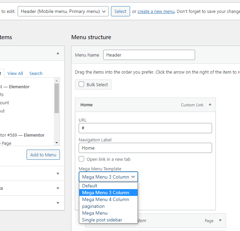Enable the Bulk Select checkbox
Image resolution: width=240 pixels, height=231 pixels.
(81, 84)
